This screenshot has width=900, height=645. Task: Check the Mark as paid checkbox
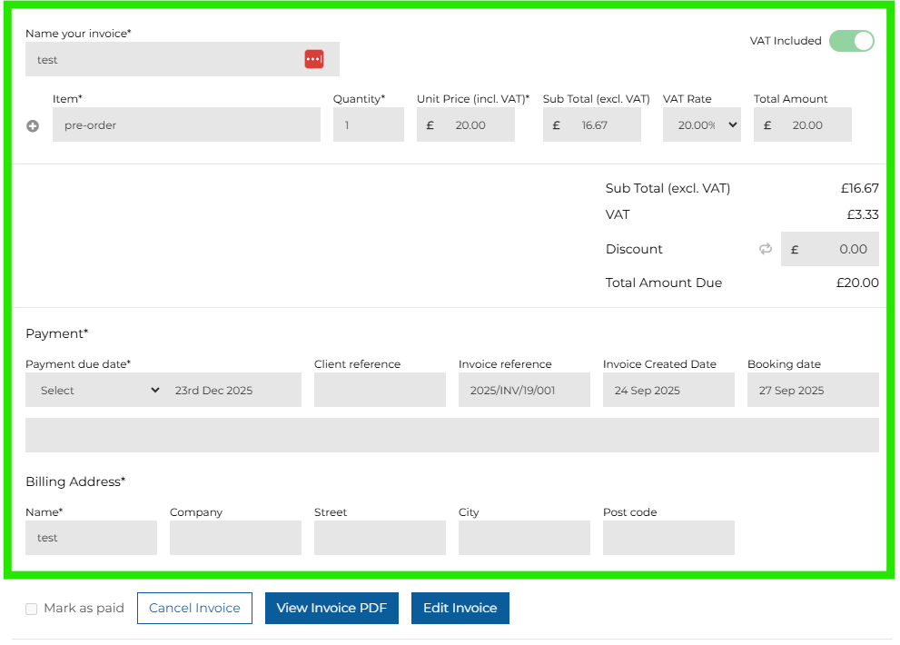[32, 609]
